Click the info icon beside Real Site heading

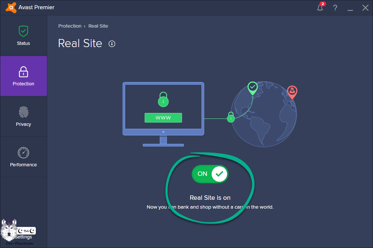[x=112, y=44]
